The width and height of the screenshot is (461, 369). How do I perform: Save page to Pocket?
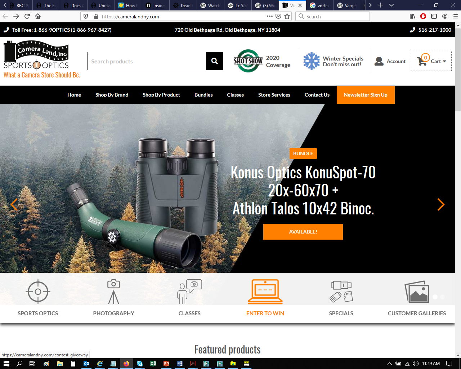point(278,16)
